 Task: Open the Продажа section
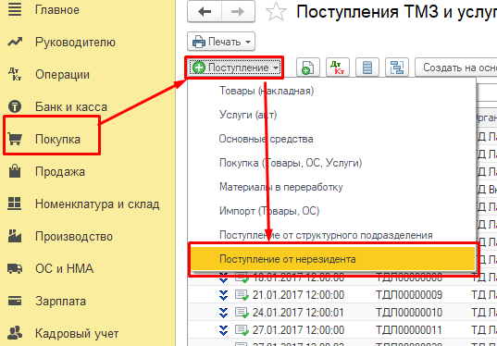coord(60,171)
